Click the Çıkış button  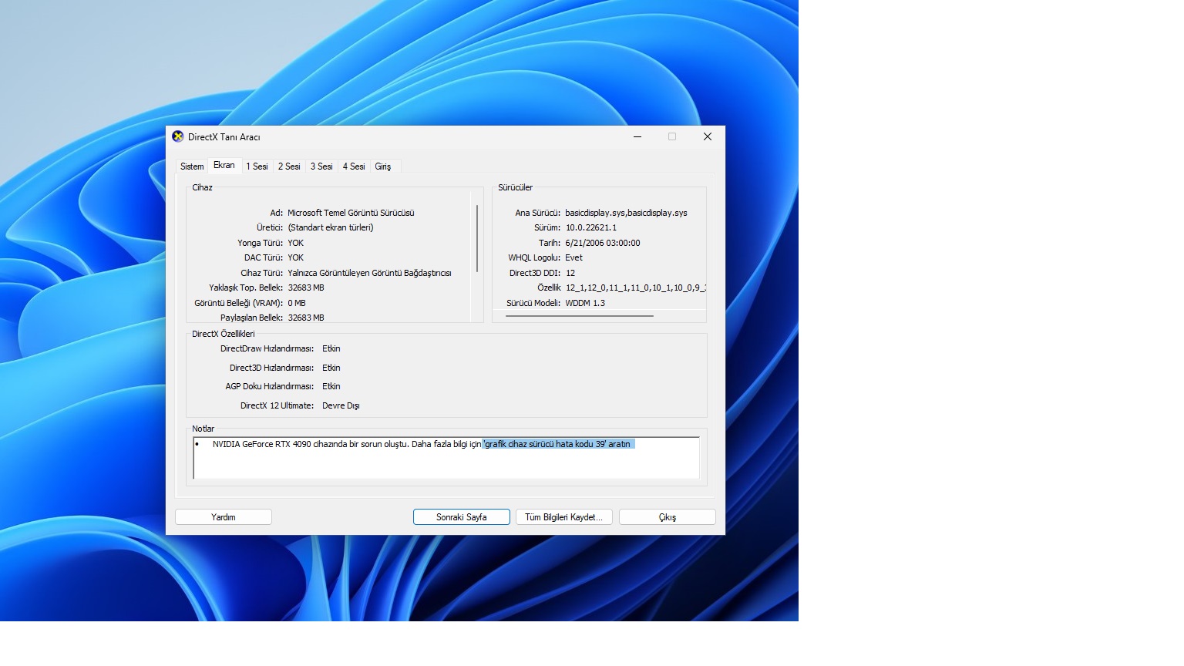point(668,517)
